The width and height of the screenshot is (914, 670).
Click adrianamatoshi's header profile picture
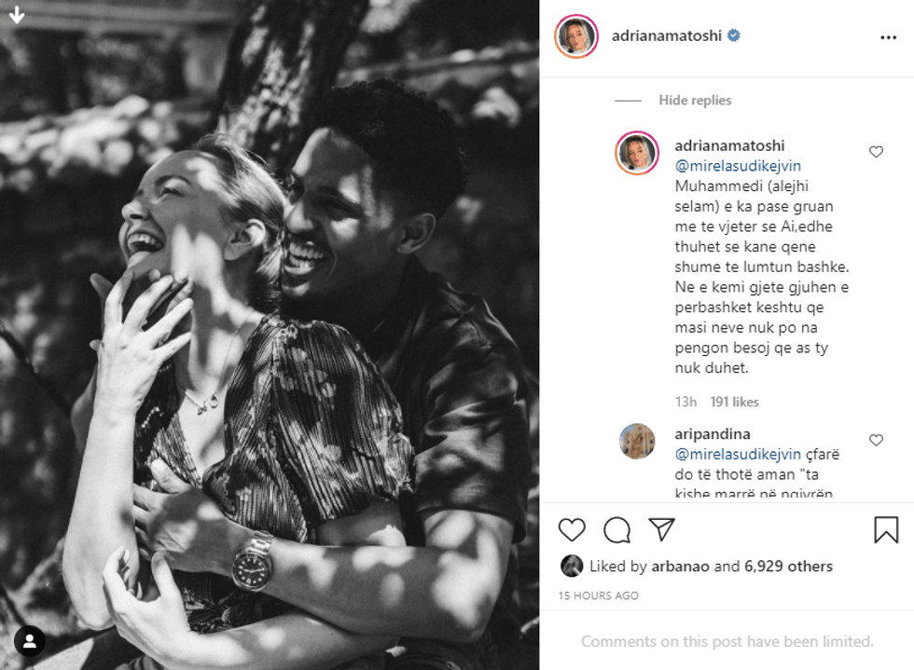(576, 36)
